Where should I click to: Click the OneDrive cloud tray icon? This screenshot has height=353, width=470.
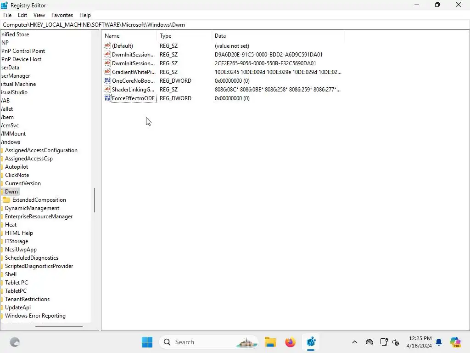(369, 342)
